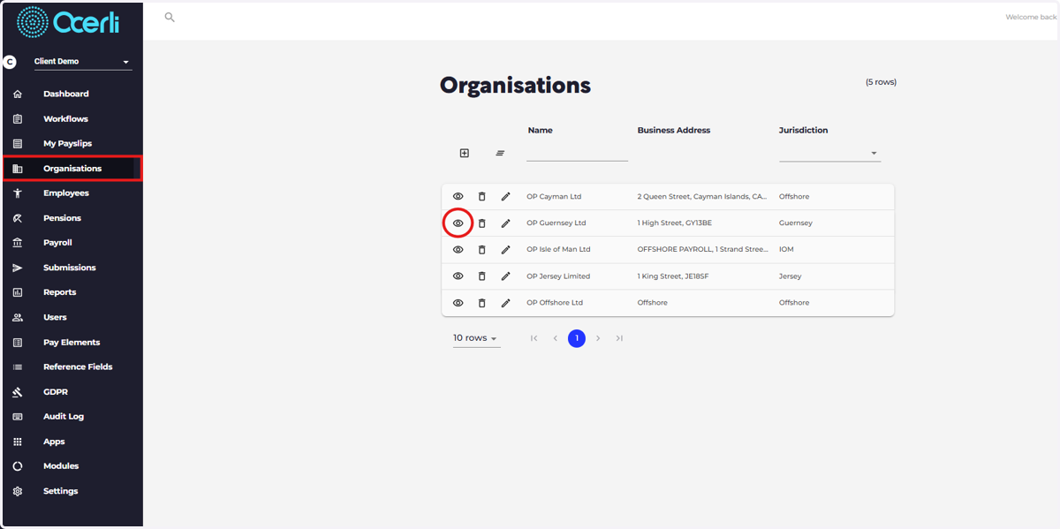Image resolution: width=1060 pixels, height=529 pixels.
Task: Select page 1 in pagination
Action: 577,338
